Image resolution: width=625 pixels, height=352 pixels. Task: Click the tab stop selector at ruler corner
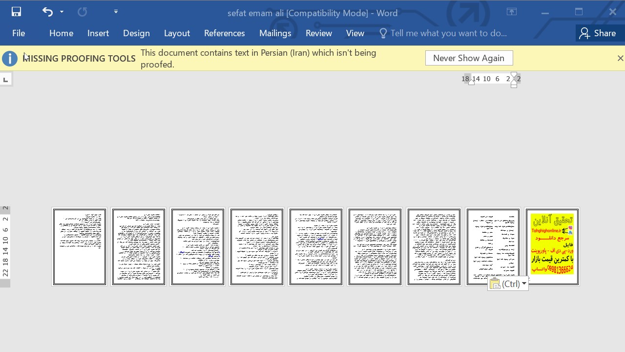5,79
